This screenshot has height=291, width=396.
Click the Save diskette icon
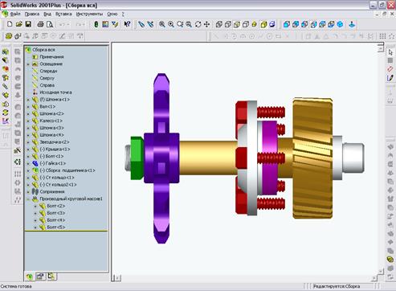point(28,24)
